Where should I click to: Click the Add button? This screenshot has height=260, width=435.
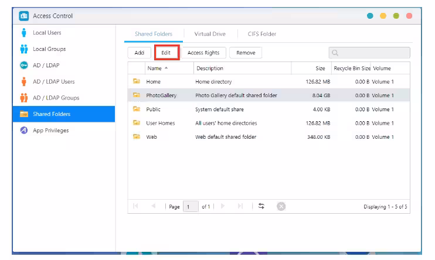tap(140, 53)
